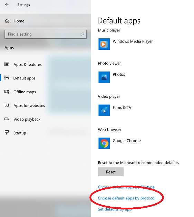This screenshot has width=194, height=217.
Task: Click Reset to the Microsoft recommended defaults text
Action: (x=138, y=163)
